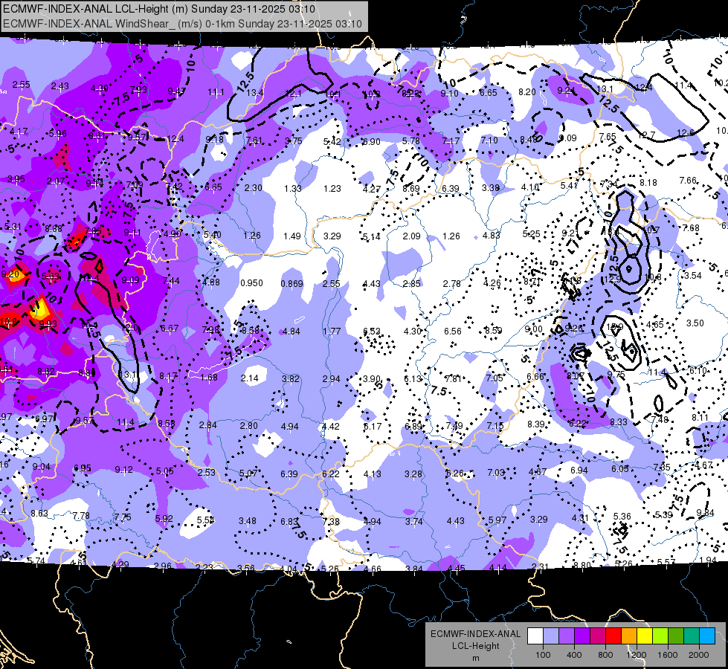Click the legend scale label '400'

(x=574, y=655)
